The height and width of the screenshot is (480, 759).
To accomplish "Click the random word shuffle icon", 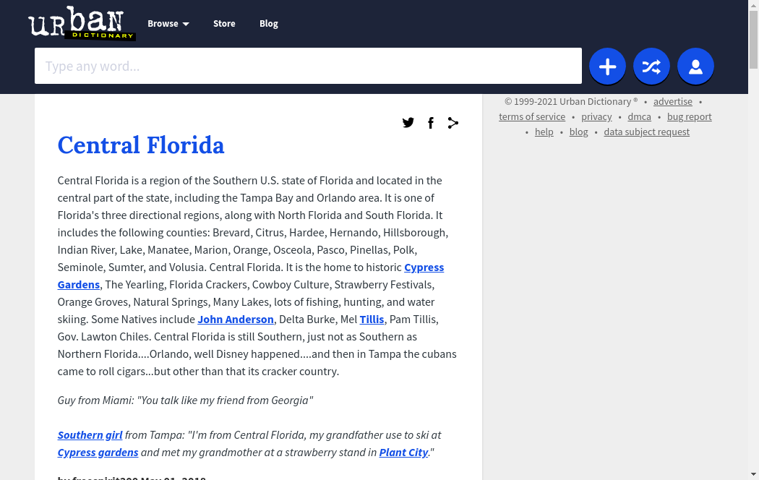I will pos(651,67).
